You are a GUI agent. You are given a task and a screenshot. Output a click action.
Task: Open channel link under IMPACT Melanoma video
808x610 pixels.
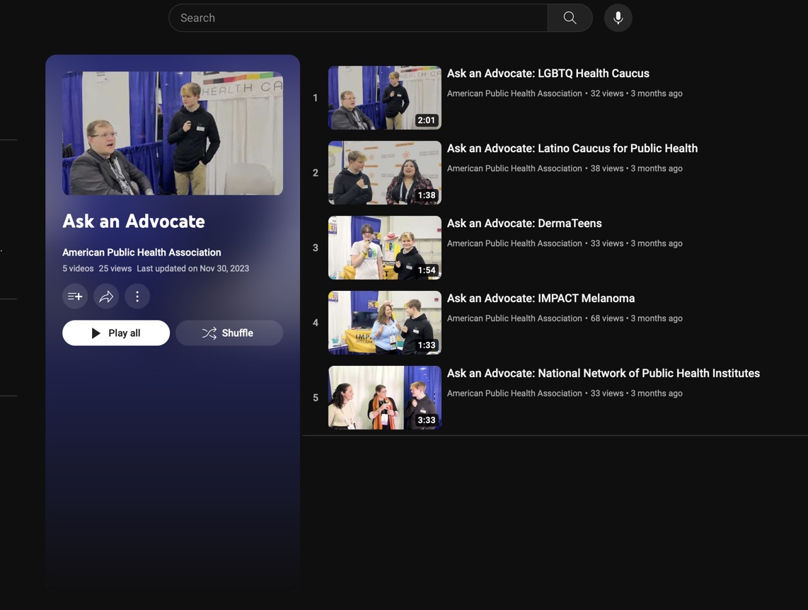click(x=514, y=318)
